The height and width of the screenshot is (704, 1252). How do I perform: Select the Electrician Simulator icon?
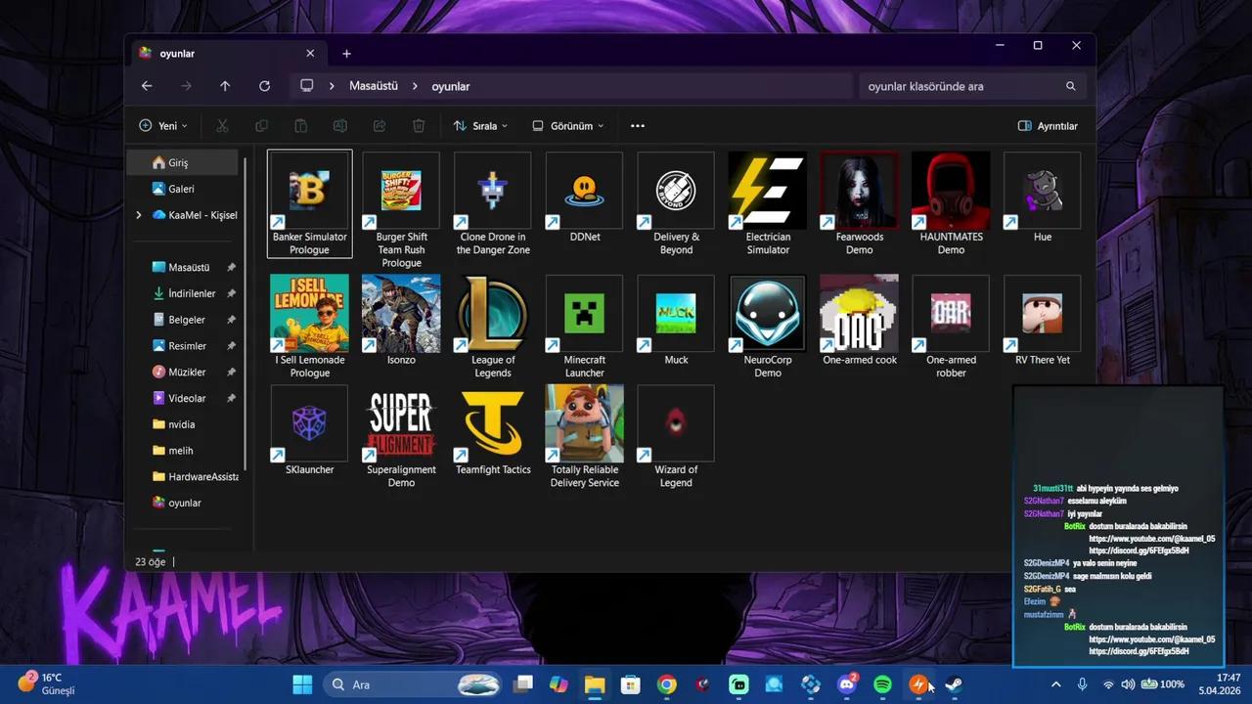point(768,191)
